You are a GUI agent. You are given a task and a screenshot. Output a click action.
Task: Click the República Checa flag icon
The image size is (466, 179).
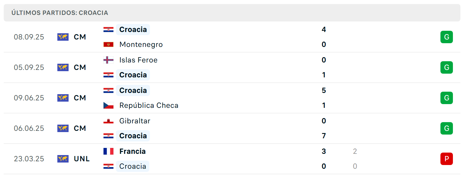pos(108,105)
